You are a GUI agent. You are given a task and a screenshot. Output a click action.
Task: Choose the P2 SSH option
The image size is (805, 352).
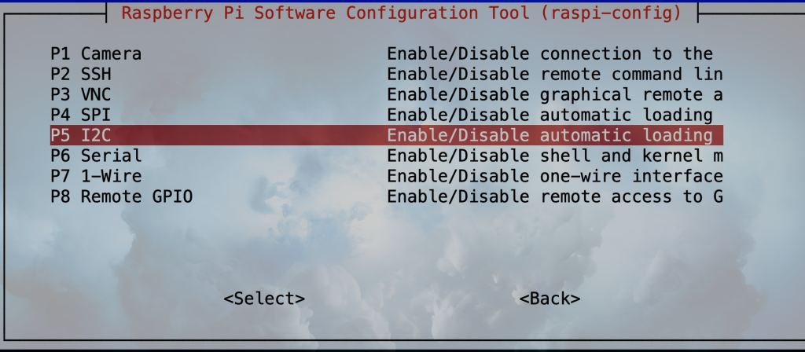[81, 75]
